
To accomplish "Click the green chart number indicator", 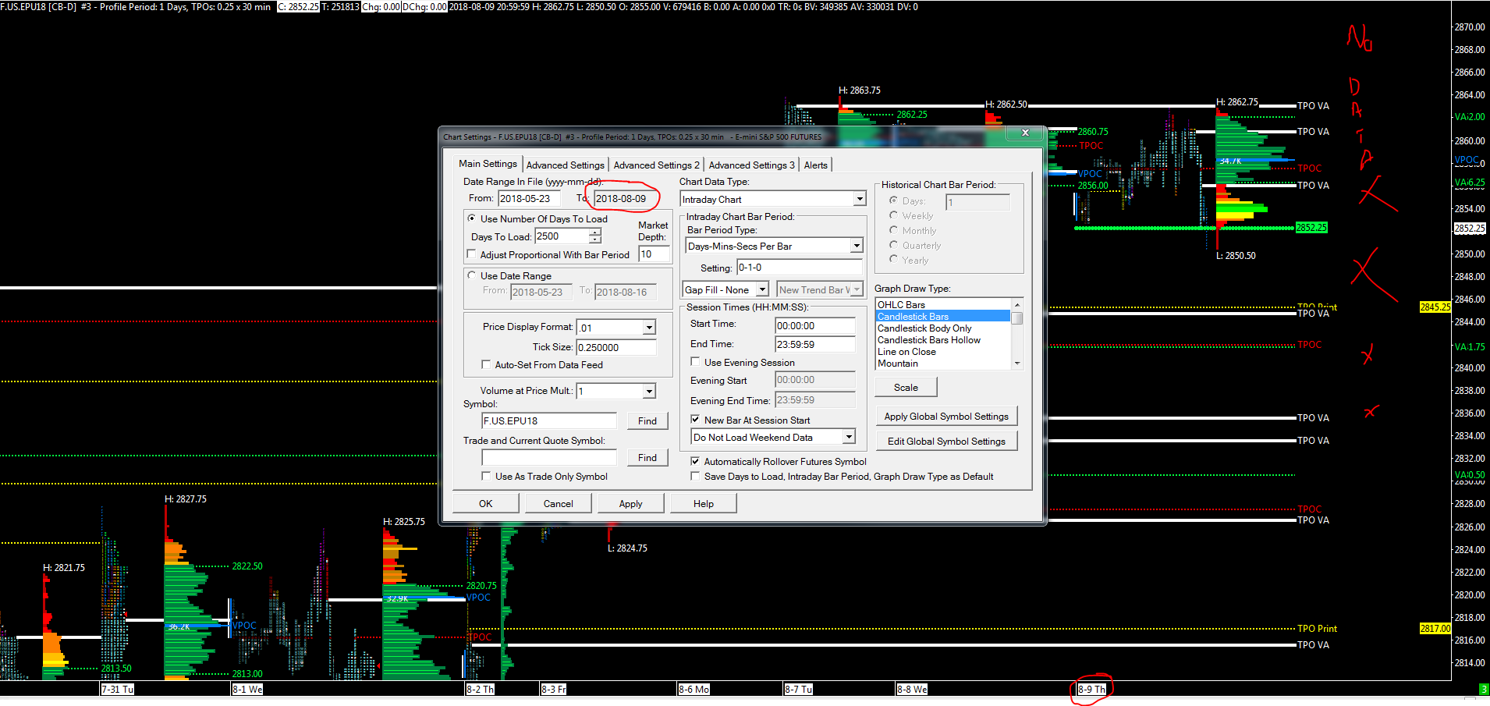I will click(1483, 690).
